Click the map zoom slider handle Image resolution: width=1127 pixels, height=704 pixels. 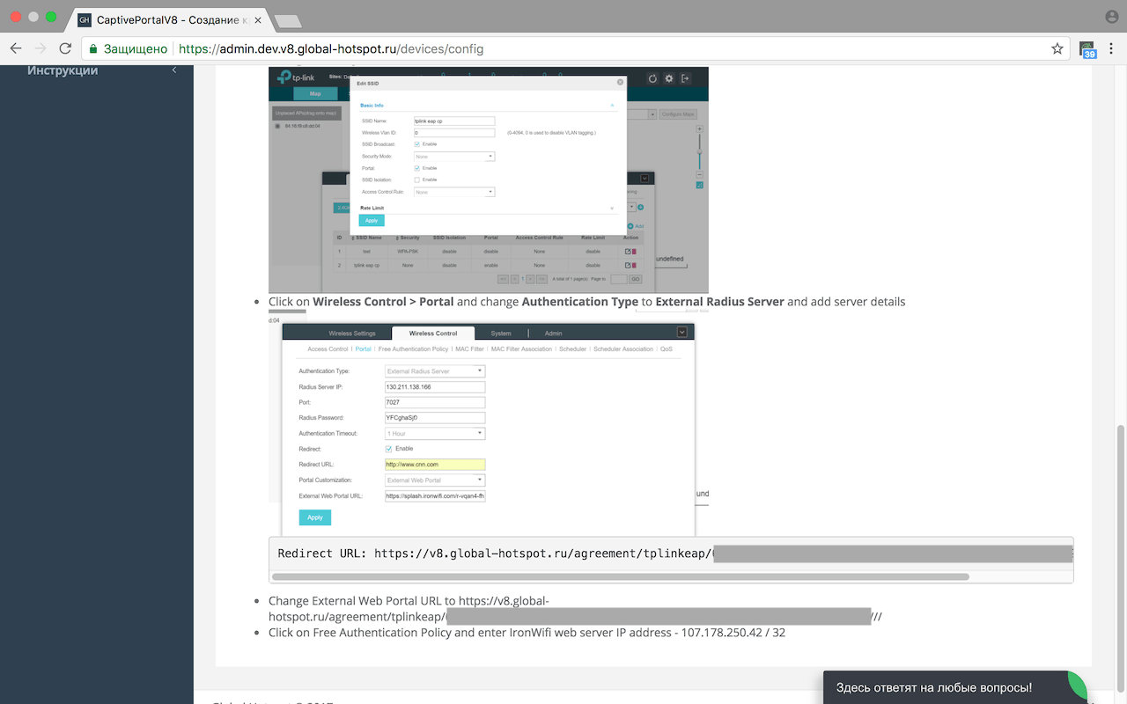700,151
